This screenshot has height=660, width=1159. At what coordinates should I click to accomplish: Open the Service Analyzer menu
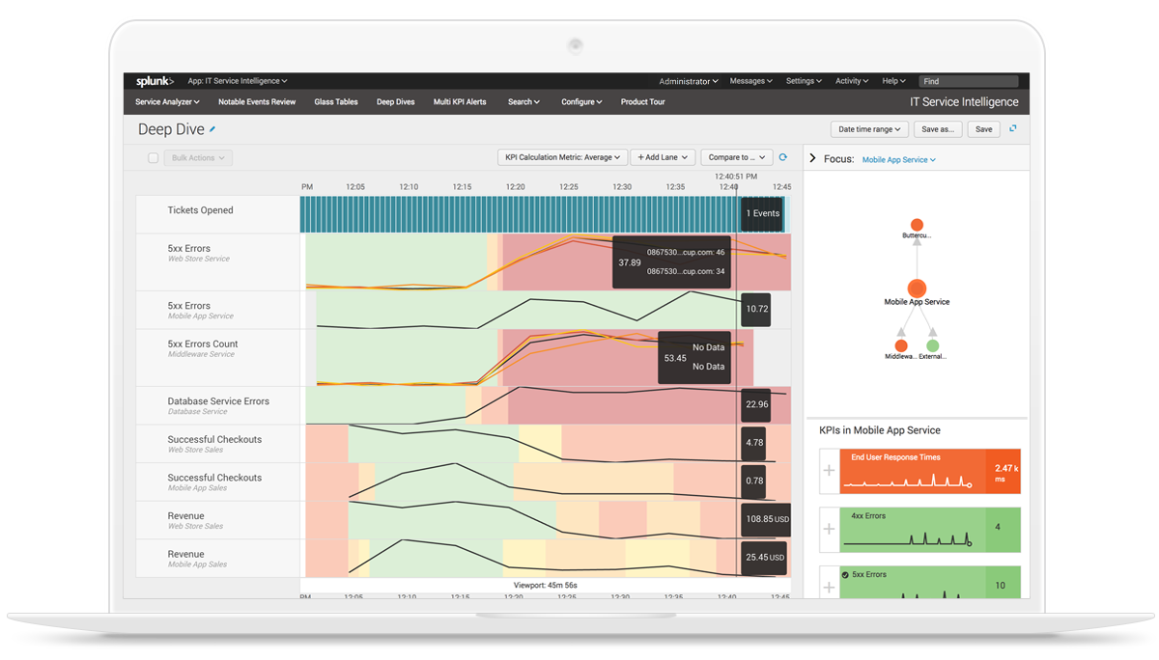click(167, 101)
